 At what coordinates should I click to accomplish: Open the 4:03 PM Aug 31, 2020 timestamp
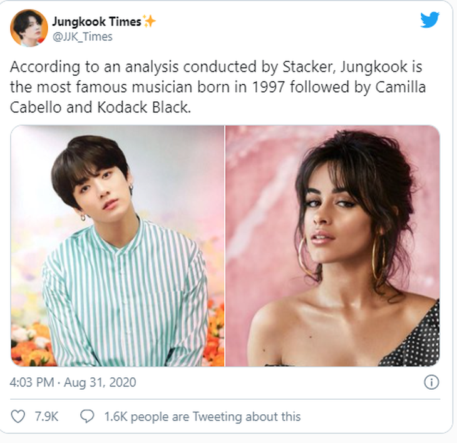(x=73, y=382)
